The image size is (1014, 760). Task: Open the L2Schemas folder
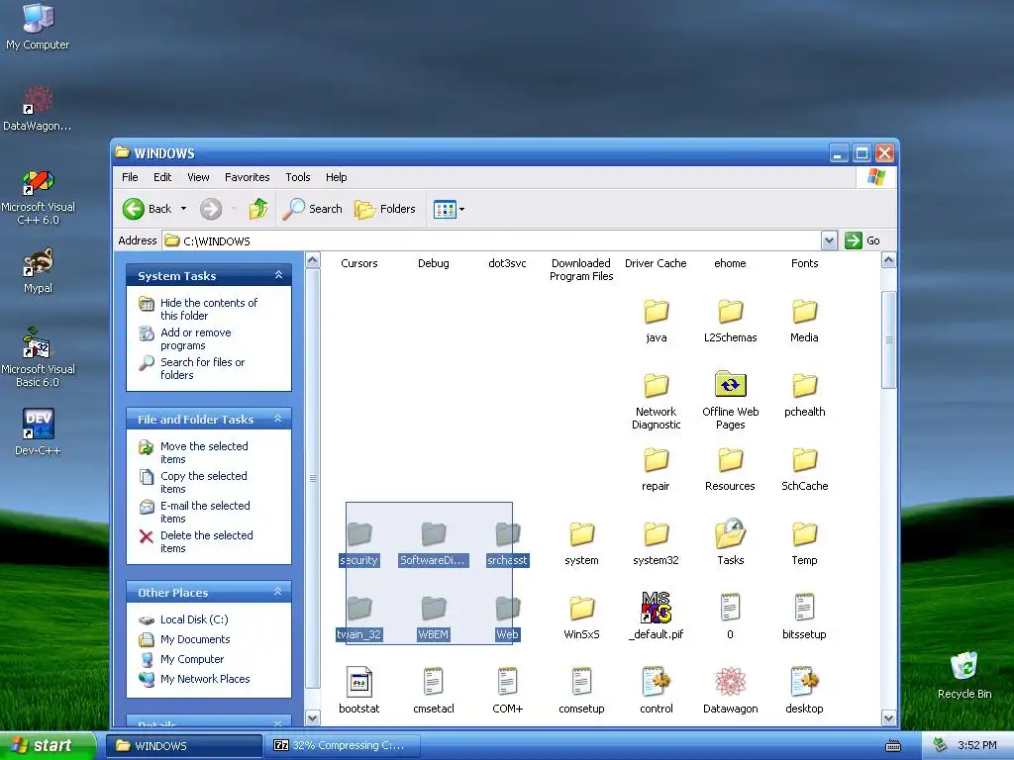tap(730, 312)
